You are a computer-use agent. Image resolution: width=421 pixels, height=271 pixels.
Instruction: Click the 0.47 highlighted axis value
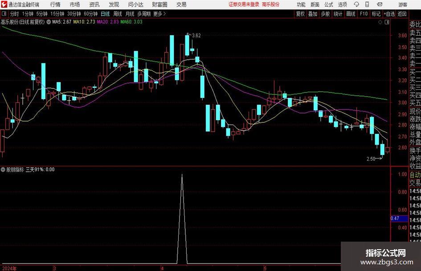tap(399, 218)
